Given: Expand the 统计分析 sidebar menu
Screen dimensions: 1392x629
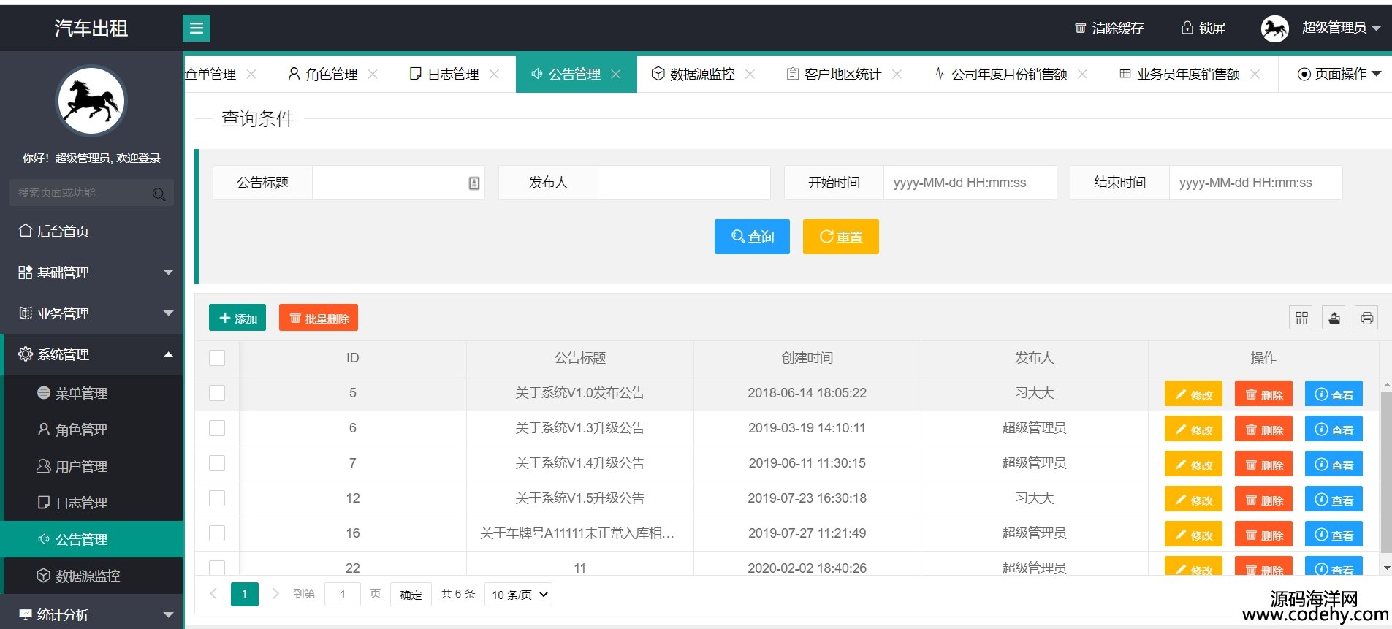Looking at the screenshot, I should tap(91, 614).
